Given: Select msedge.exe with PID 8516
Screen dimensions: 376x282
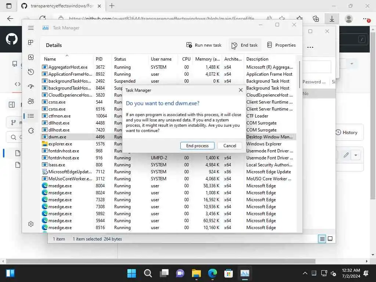Looking at the screenshot, I should pyautogui.click(x=169, y=228).
